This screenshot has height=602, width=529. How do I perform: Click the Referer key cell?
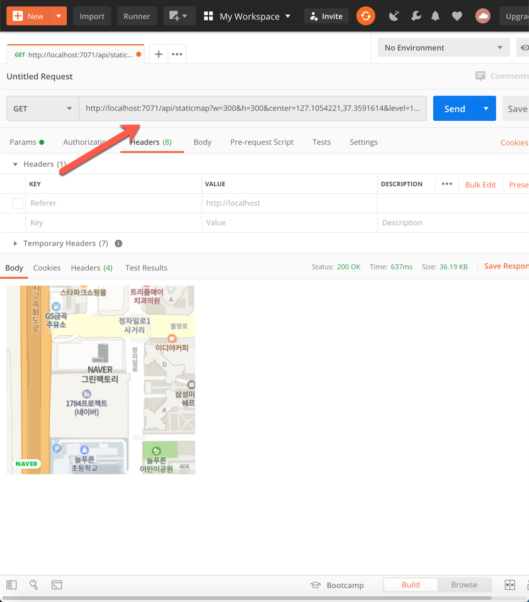coord(113,203)
